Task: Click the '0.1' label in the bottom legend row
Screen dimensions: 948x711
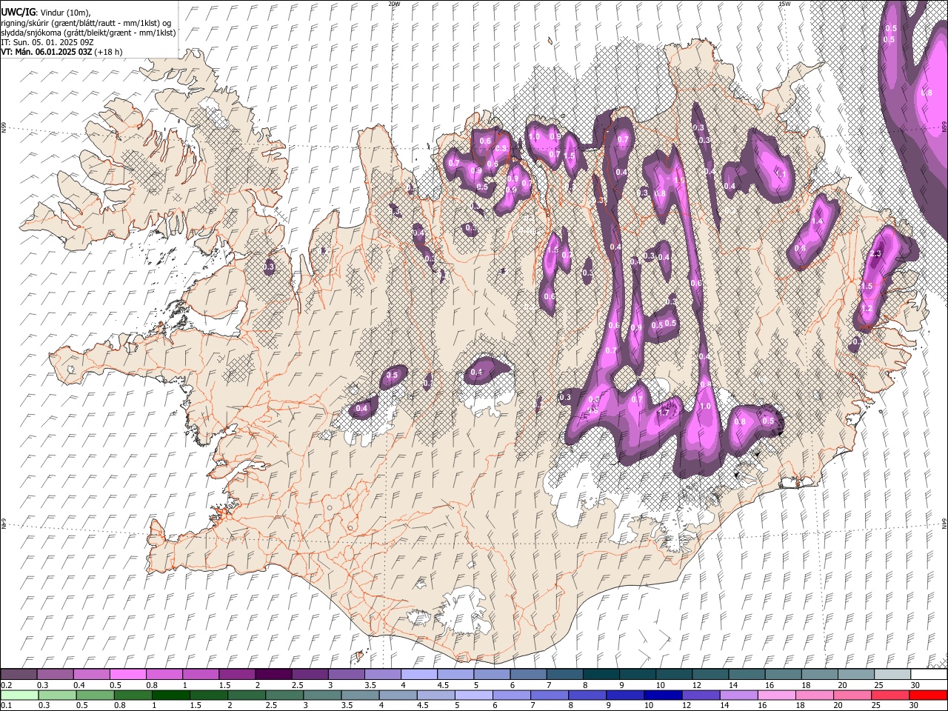Action: click(6, 705)
